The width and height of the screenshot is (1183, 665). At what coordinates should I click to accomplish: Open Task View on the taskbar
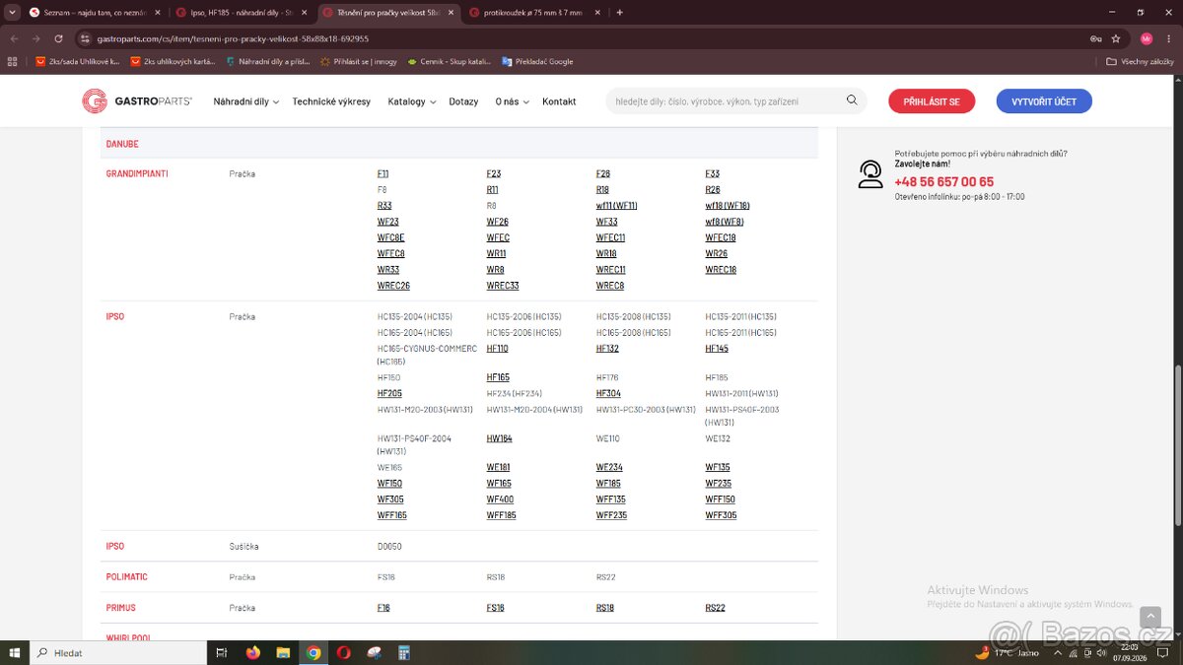[222, 652]
